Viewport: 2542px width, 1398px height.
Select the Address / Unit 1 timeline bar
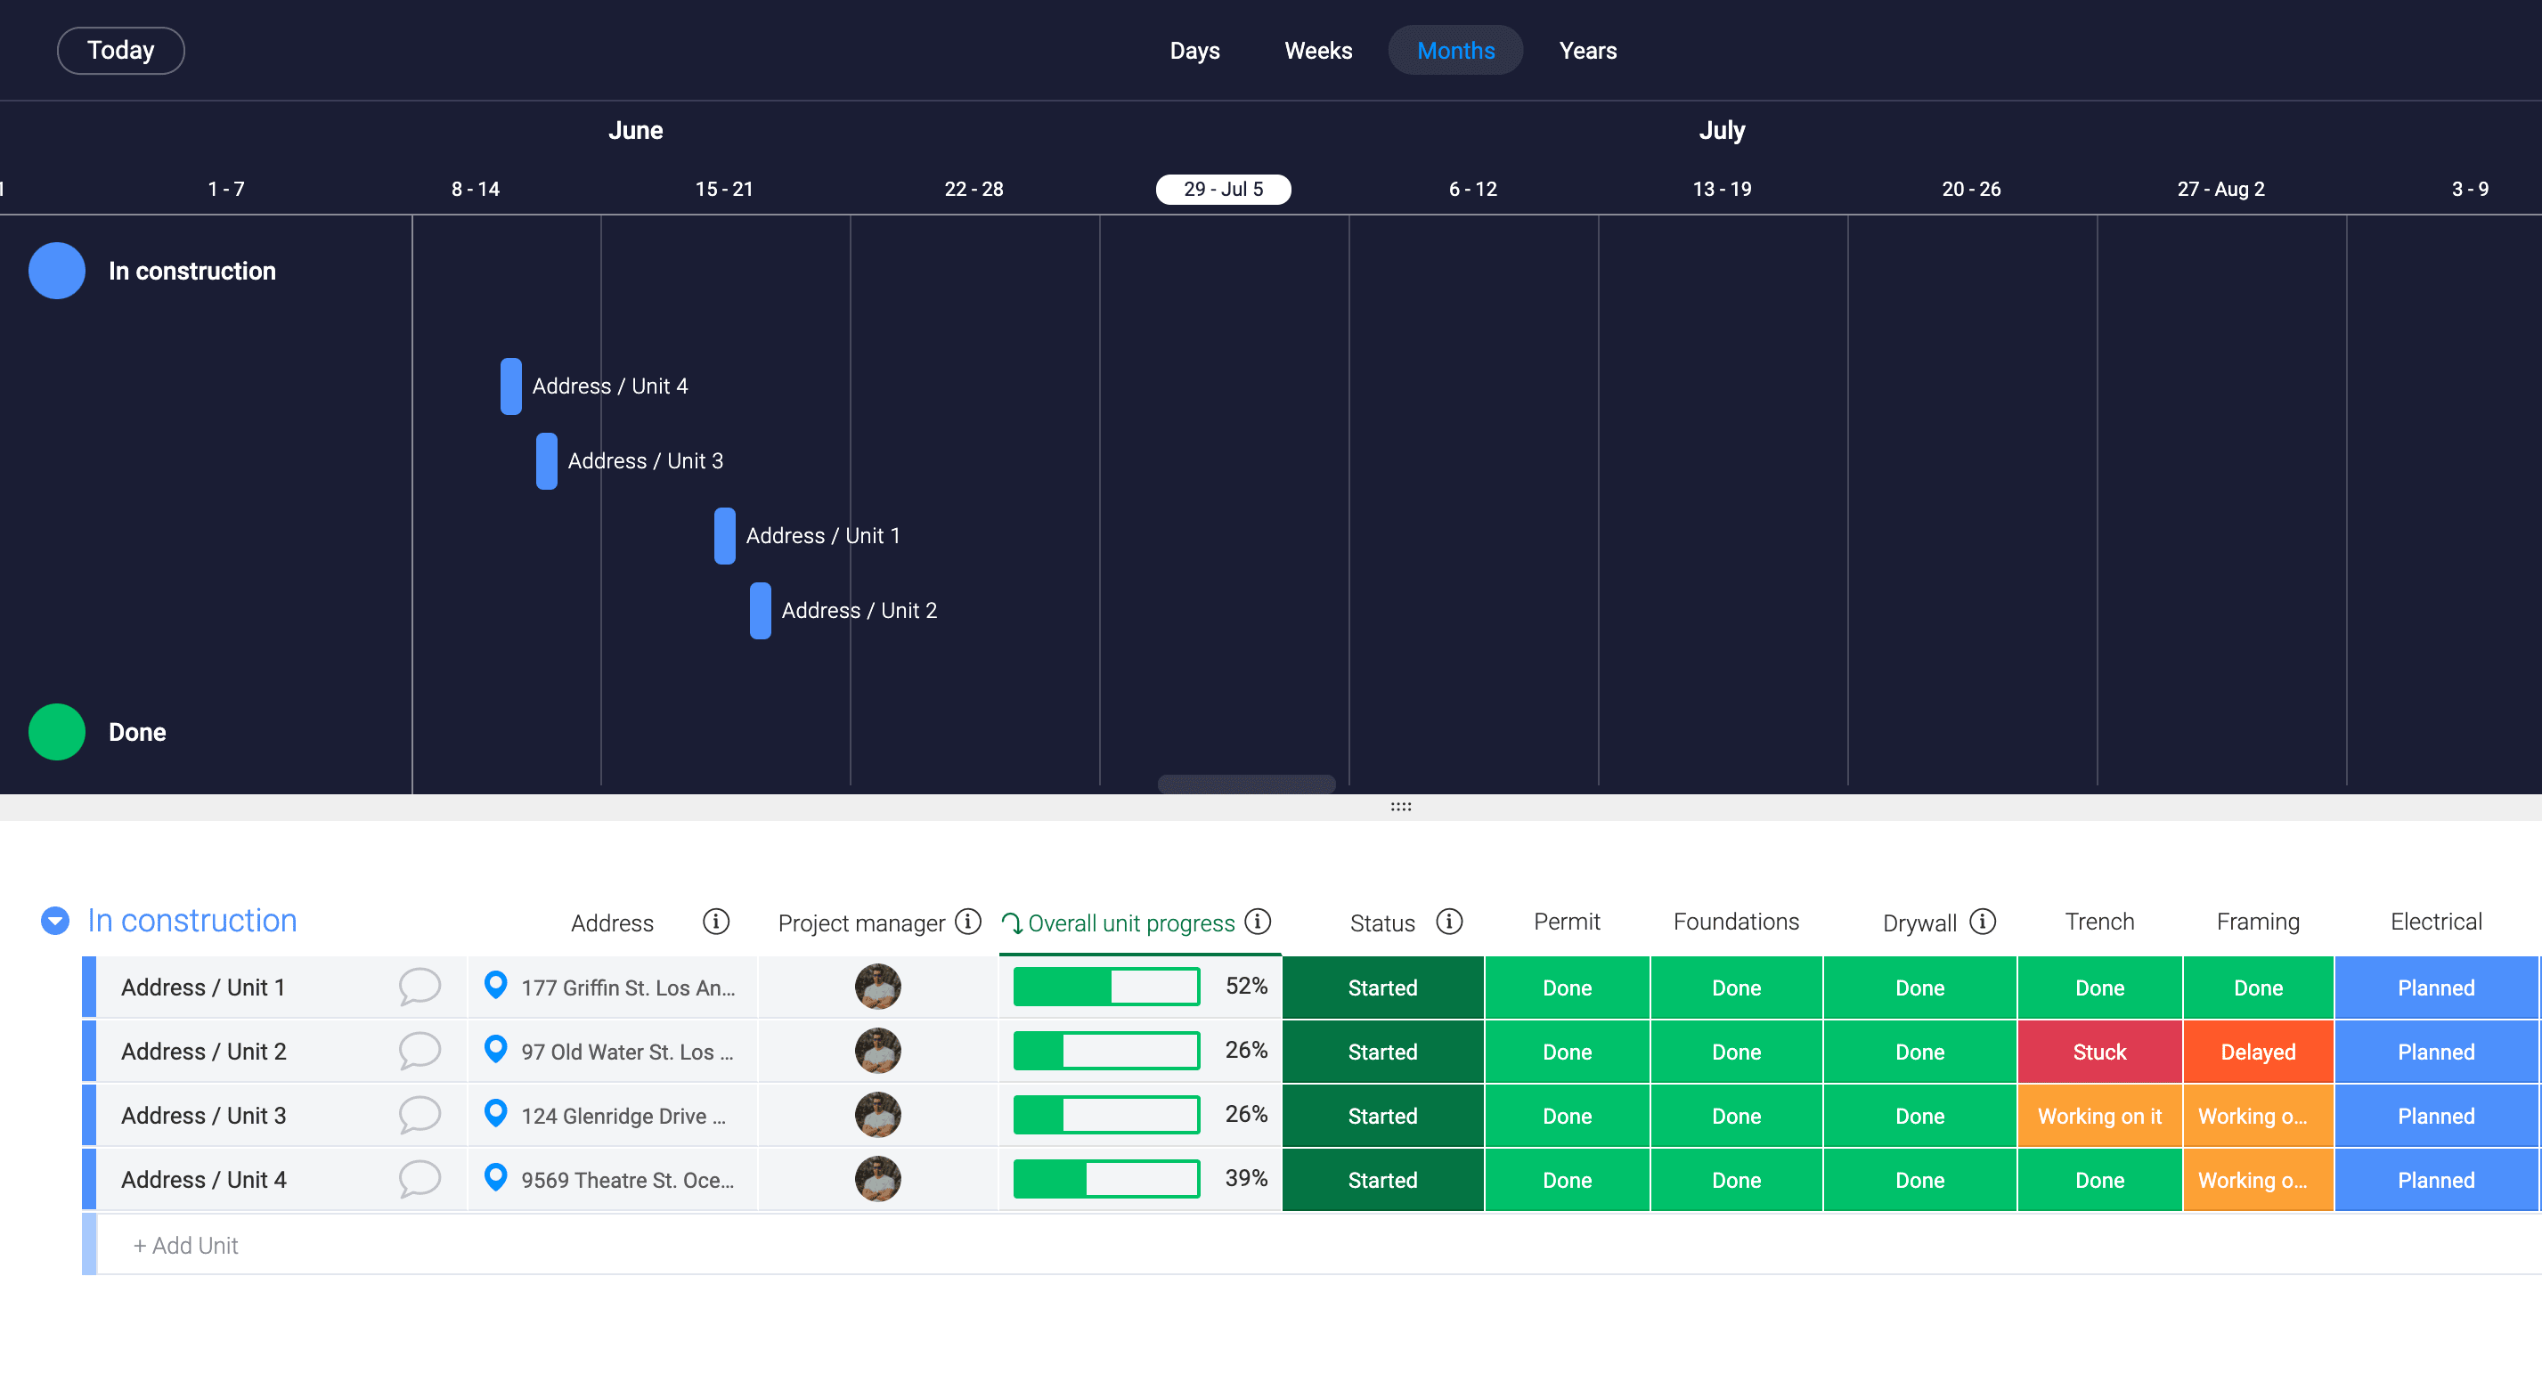(725, 536)
